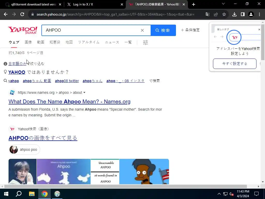Open What Does The Name Ahpoo Mean result

[x=69, y=102]
